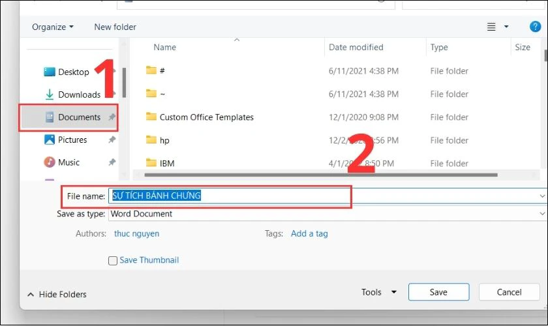Click the author thuc nguyen
The image size is (548, 326).
[136, 233]
